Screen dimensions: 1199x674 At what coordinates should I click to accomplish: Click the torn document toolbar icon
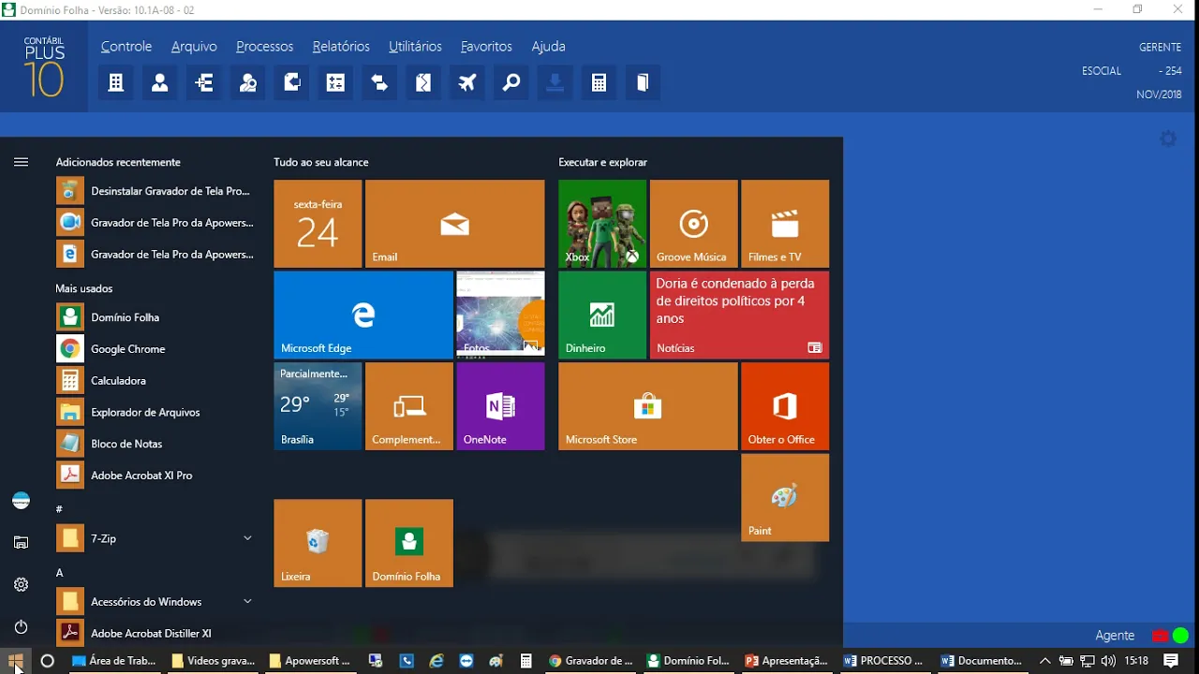[x=423, y=83]
